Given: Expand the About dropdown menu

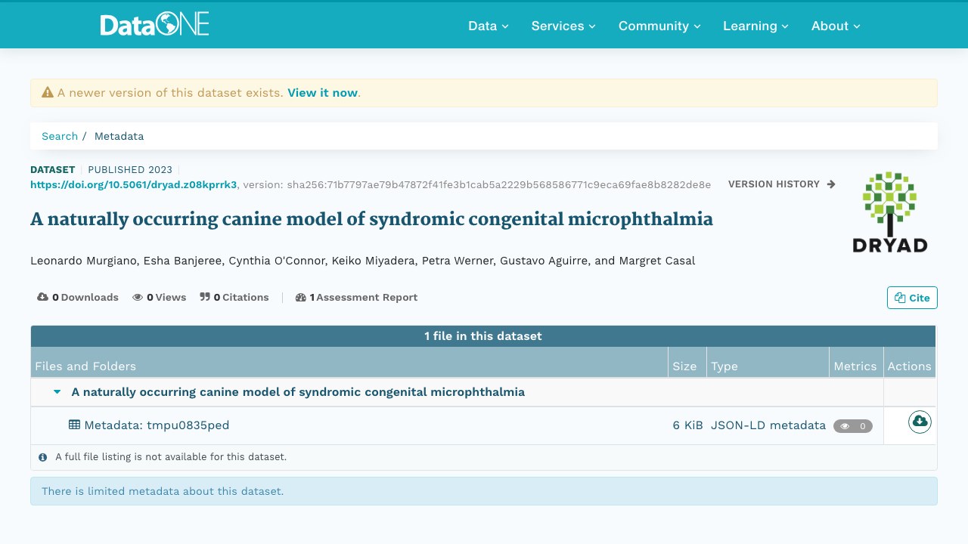Looking at the screenshot, I should 836,26.
